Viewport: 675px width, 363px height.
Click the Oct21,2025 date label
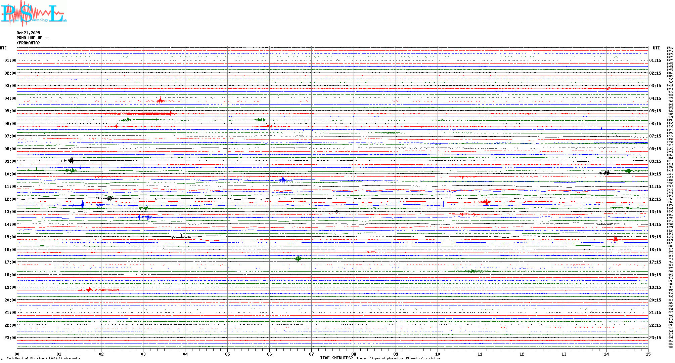point(28,33)
